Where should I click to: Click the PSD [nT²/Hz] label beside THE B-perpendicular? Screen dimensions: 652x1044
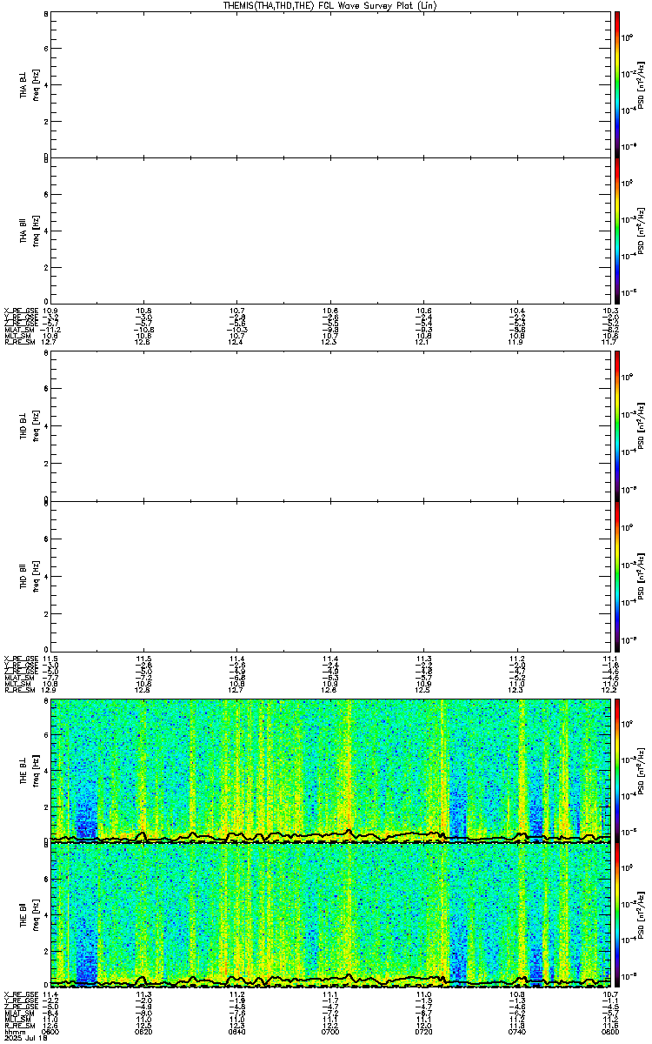pyautogui.click(x=642, y=770)
